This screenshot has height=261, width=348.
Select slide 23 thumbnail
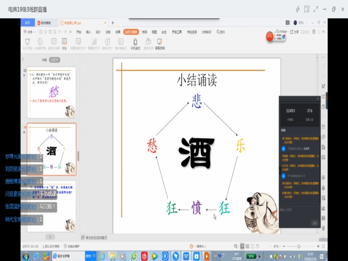[x=51, y=92]
